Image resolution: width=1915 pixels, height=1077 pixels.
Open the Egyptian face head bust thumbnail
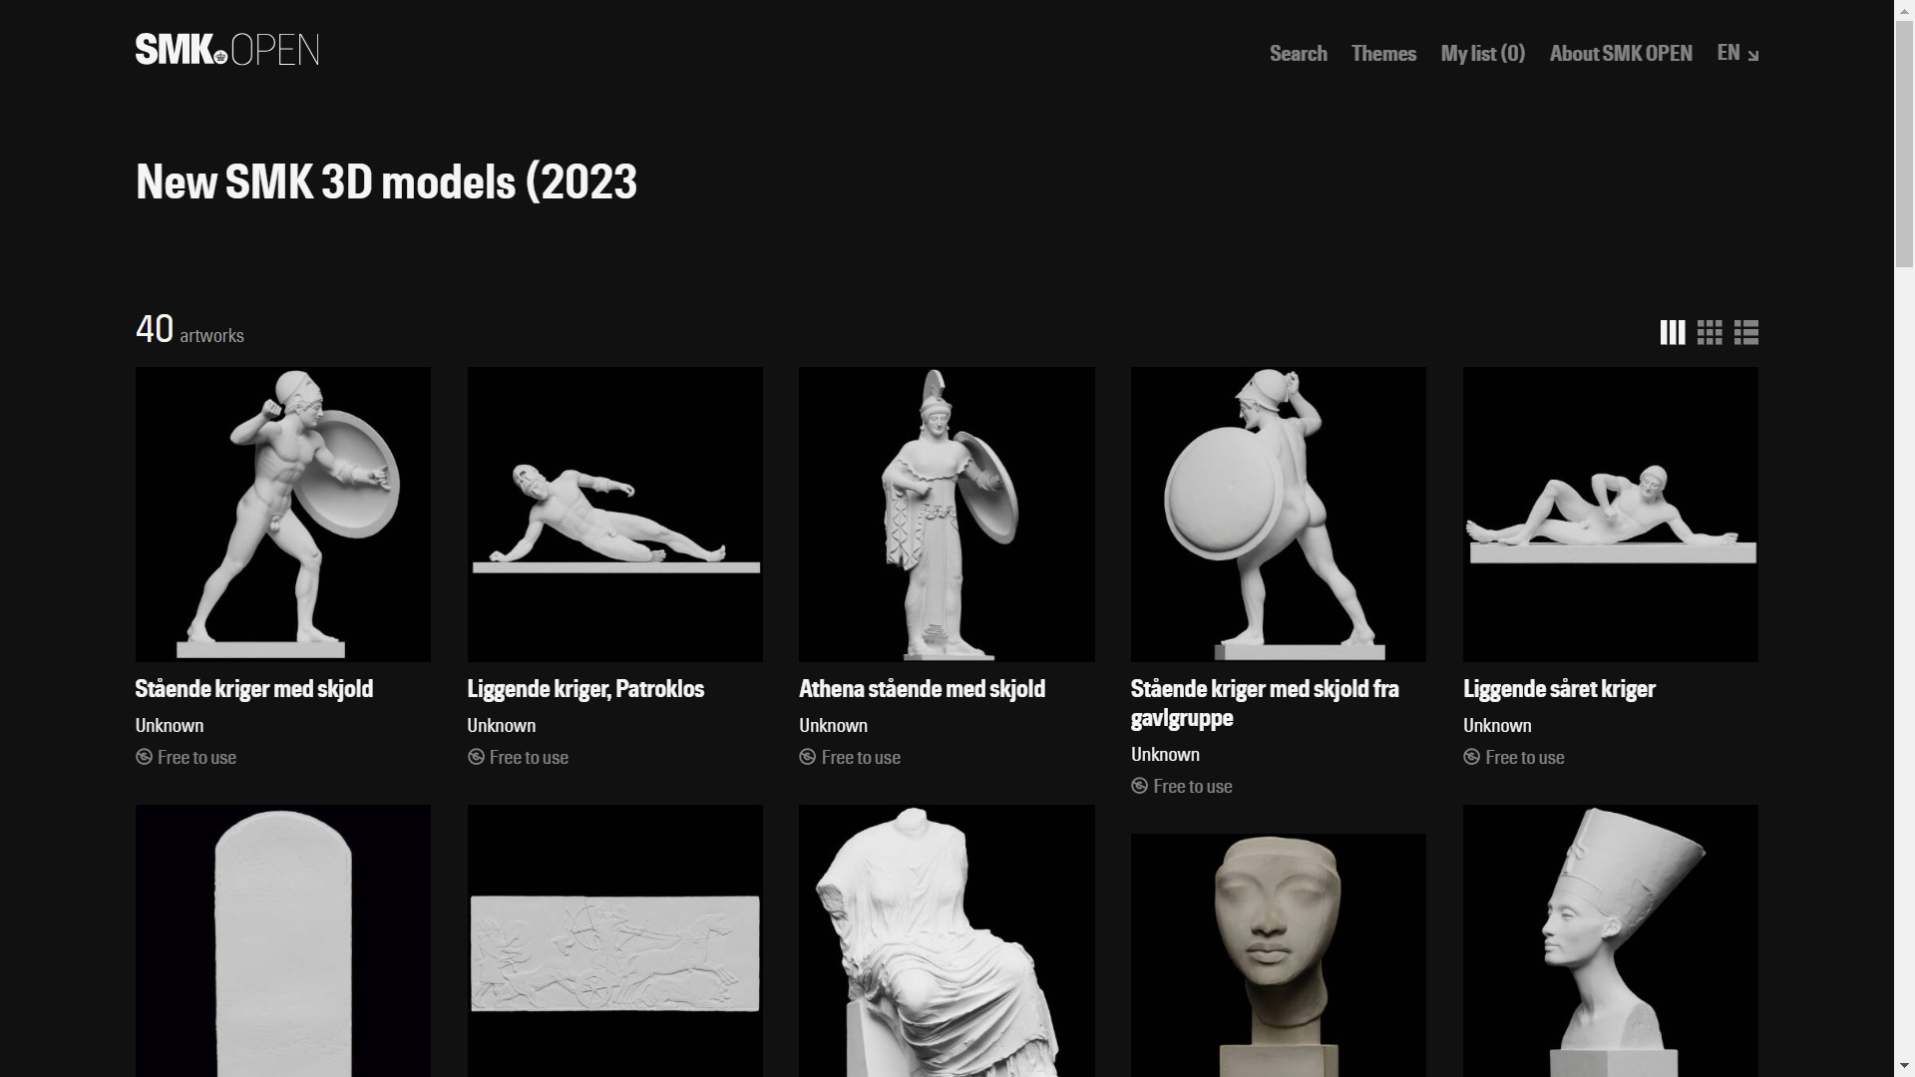(x=1279, y=955)
